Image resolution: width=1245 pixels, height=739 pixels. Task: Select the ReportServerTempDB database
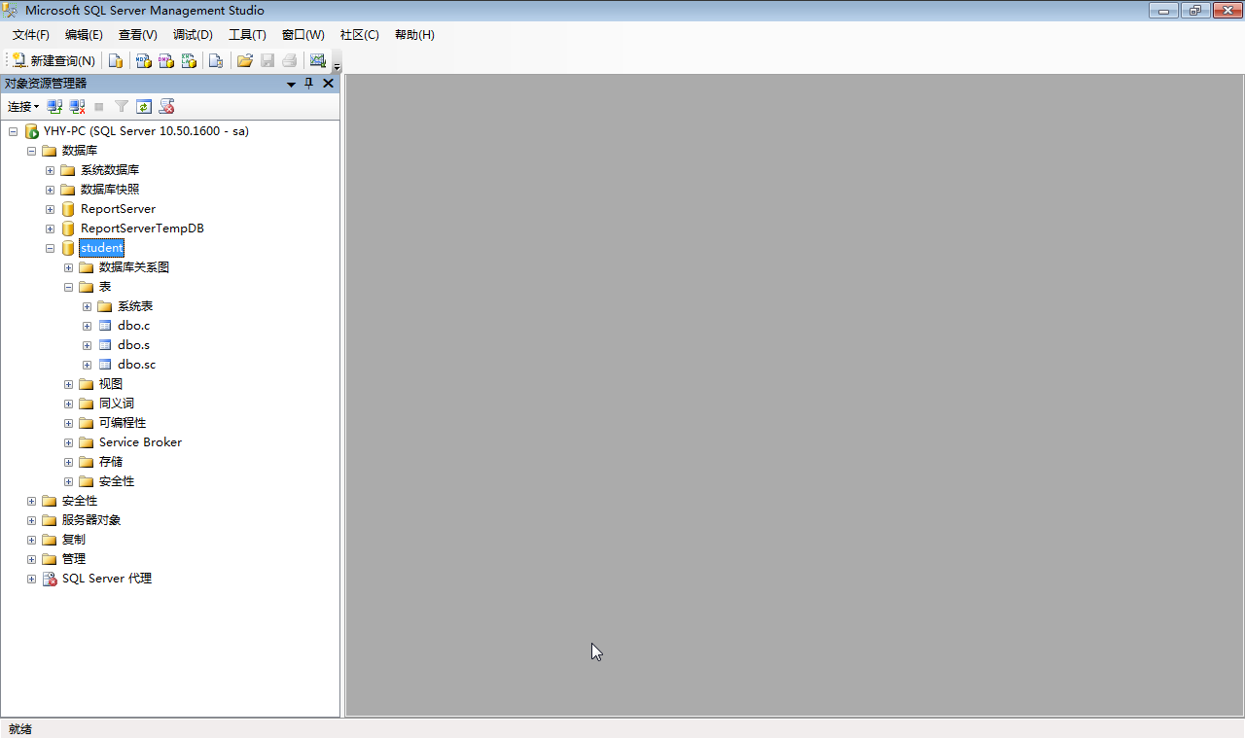(142, 229)
